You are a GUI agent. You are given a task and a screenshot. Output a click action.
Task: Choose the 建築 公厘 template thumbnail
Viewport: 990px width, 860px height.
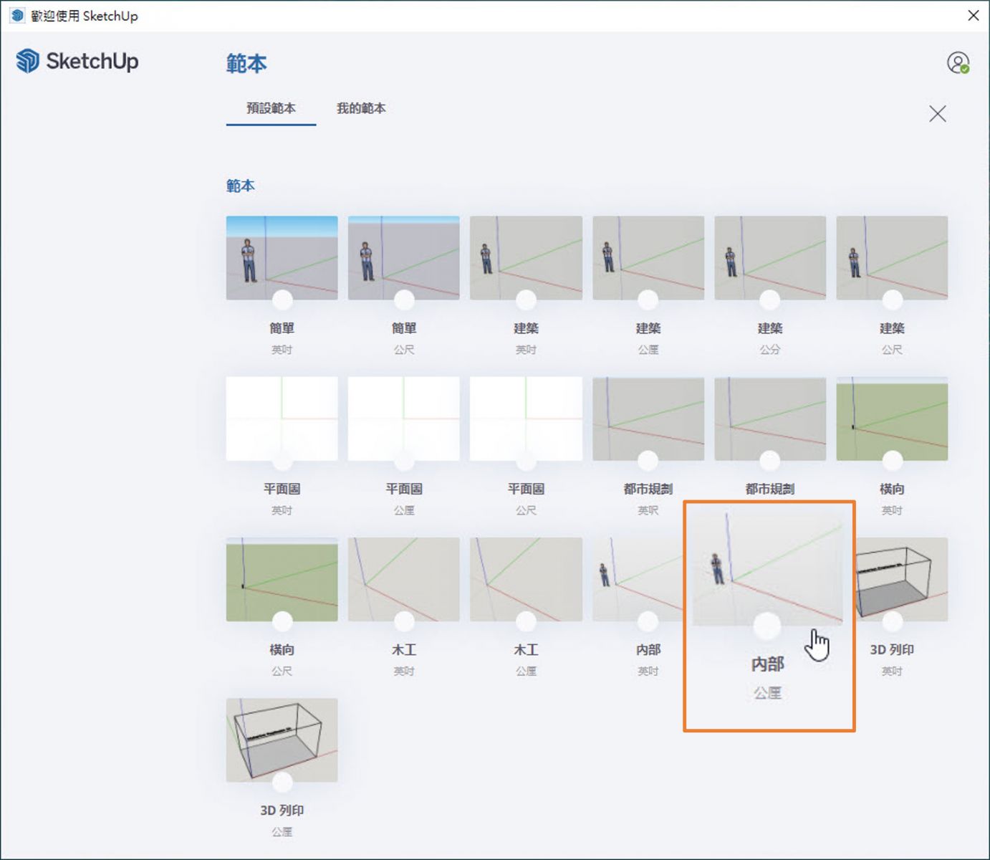click(648, 257)
